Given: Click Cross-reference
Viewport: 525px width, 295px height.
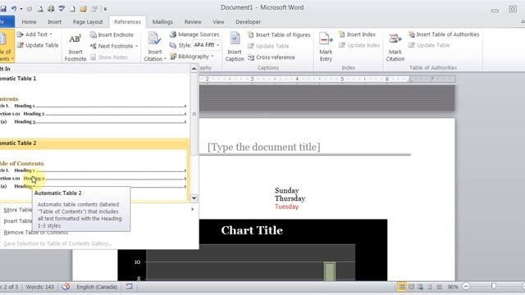Looking at the screenshot, I should point(272,57).
